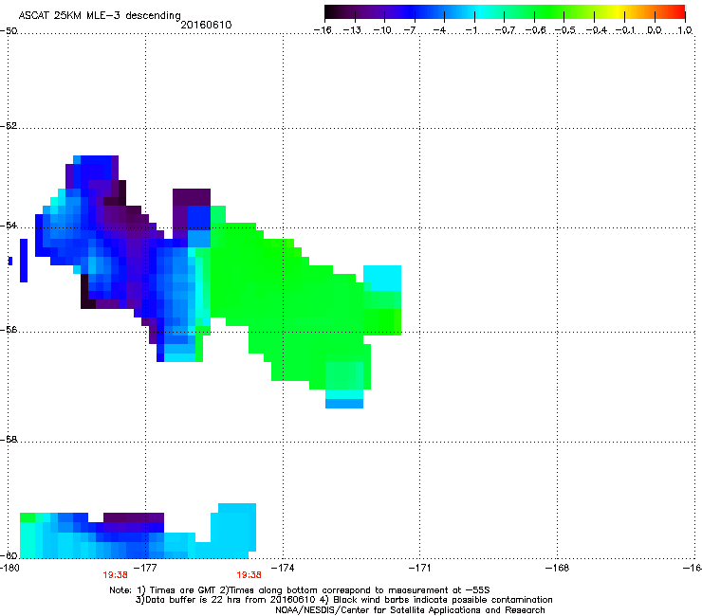The width and height of the screenshot is (702, 616).
Task: Click the title "ASCAT 25KM MLE-3 descending"
Action: click(x=100, y=16)
